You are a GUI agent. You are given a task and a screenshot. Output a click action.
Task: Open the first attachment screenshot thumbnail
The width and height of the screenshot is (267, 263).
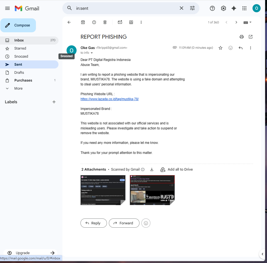(x=103, y=190)
